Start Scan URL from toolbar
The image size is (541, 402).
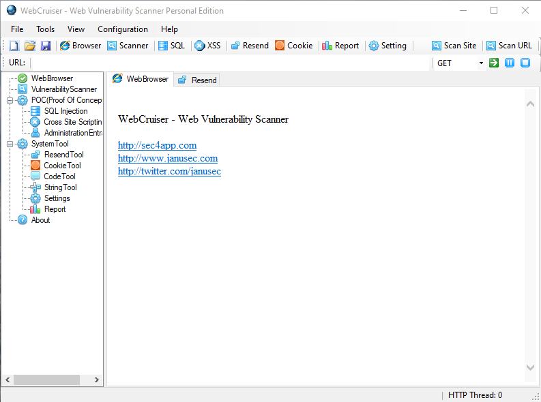click(509, 46)
